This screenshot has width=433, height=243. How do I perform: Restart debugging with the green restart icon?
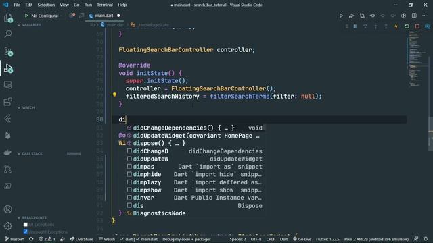coord(407,26)
